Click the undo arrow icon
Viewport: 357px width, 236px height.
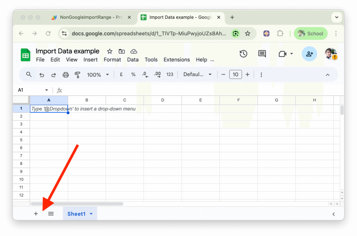[x=42, y=75]
